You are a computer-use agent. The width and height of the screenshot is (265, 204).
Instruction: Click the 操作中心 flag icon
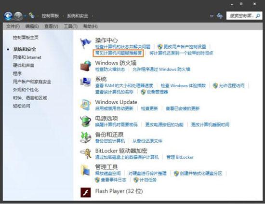pyautogui.click(x=85, y=43)
